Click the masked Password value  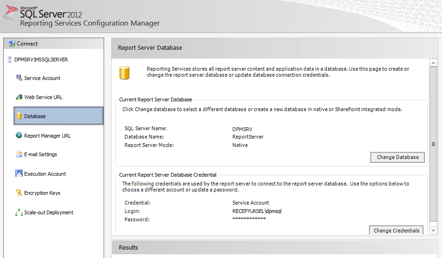[249, 219]
